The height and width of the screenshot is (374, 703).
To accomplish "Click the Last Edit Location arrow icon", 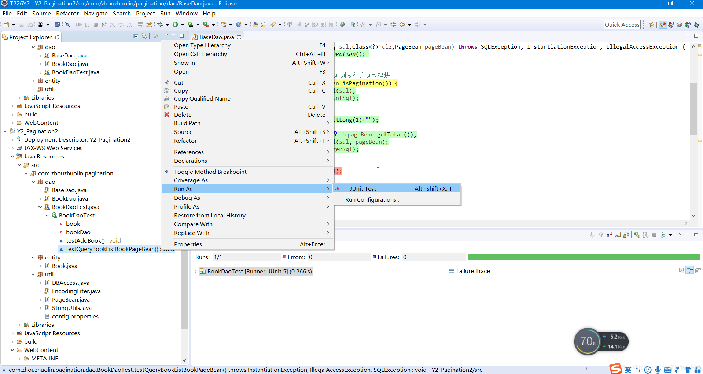I will [393, 25].
